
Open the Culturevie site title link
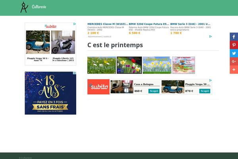coord(39,7)
